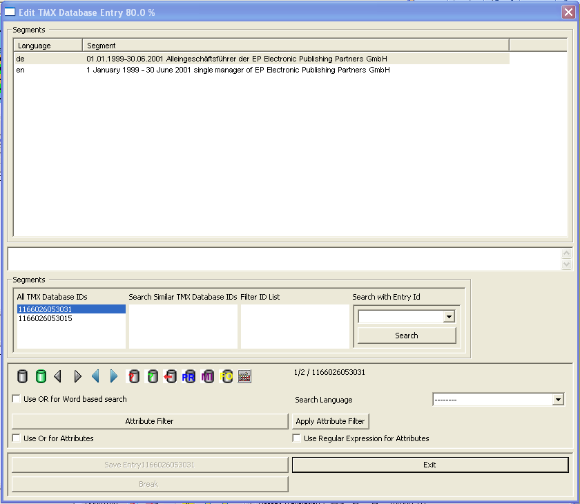
Task: Sort by the Segment column header
Action: pyautogui.click(x=296, y=46)
